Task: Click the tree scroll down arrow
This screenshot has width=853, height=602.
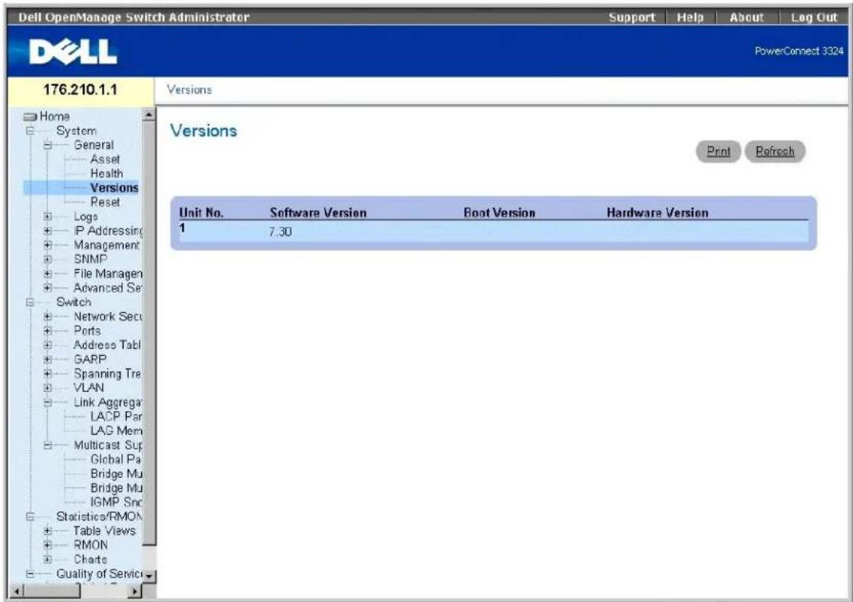Action: coord(149,576)
